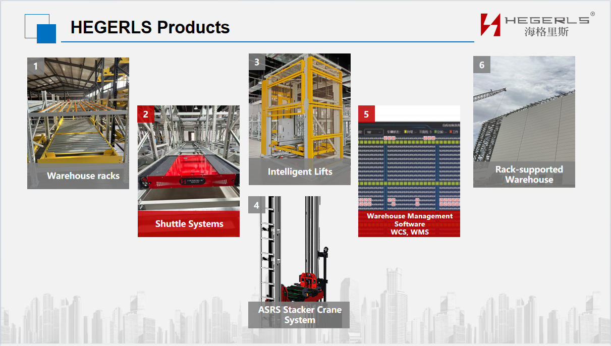611x346 pixels.
Task: Select the "Intelligent Lifts" caption
Action: tap(300, 171)
